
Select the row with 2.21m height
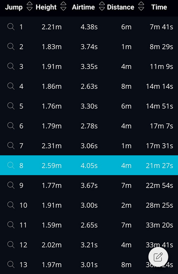point(89,27)
